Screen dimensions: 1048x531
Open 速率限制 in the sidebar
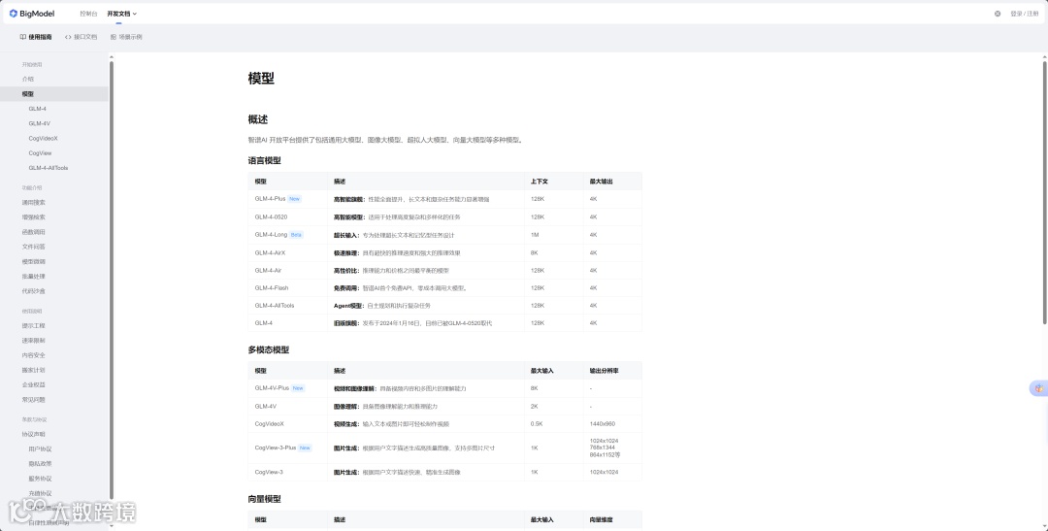coord(33,341)
